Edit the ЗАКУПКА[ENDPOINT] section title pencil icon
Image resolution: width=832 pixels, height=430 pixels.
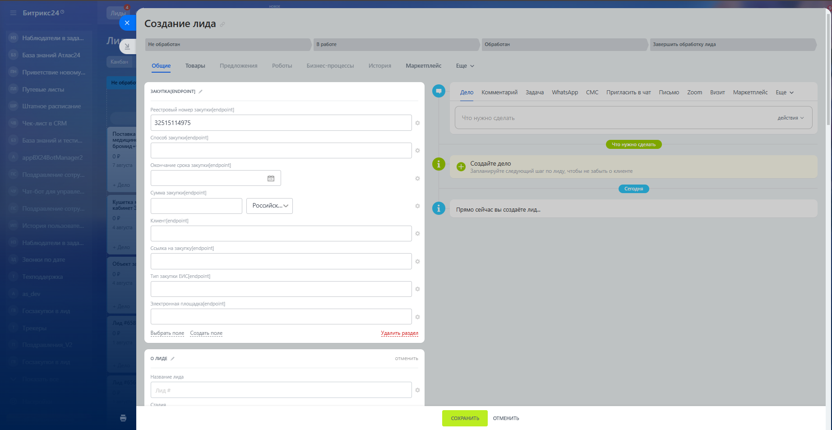click(201, 92)
